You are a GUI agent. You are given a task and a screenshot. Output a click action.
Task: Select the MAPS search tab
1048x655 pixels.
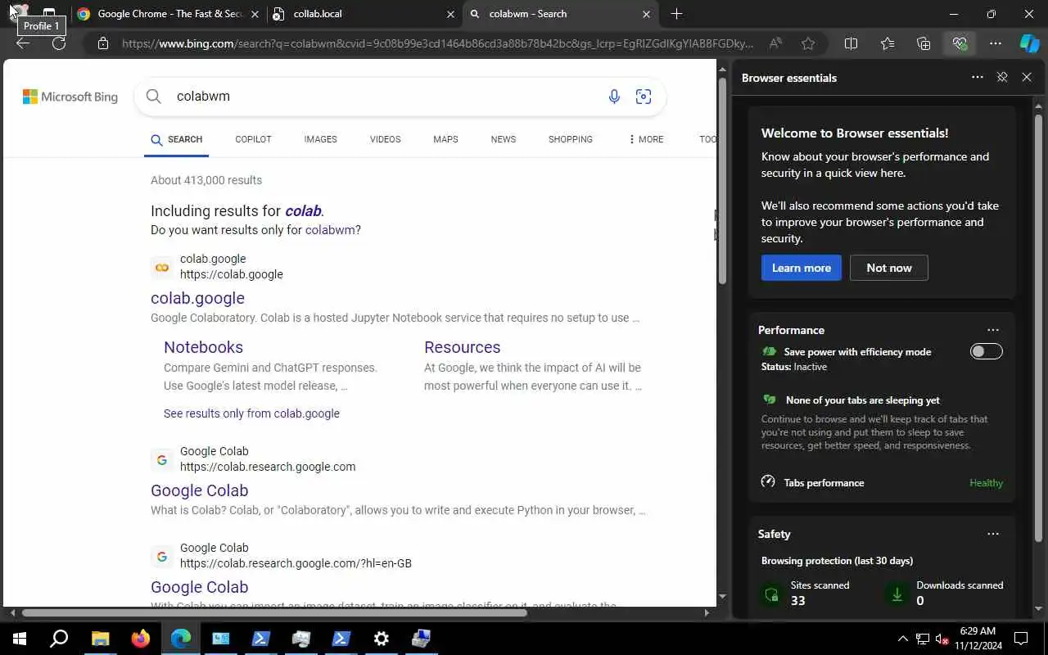445,139
